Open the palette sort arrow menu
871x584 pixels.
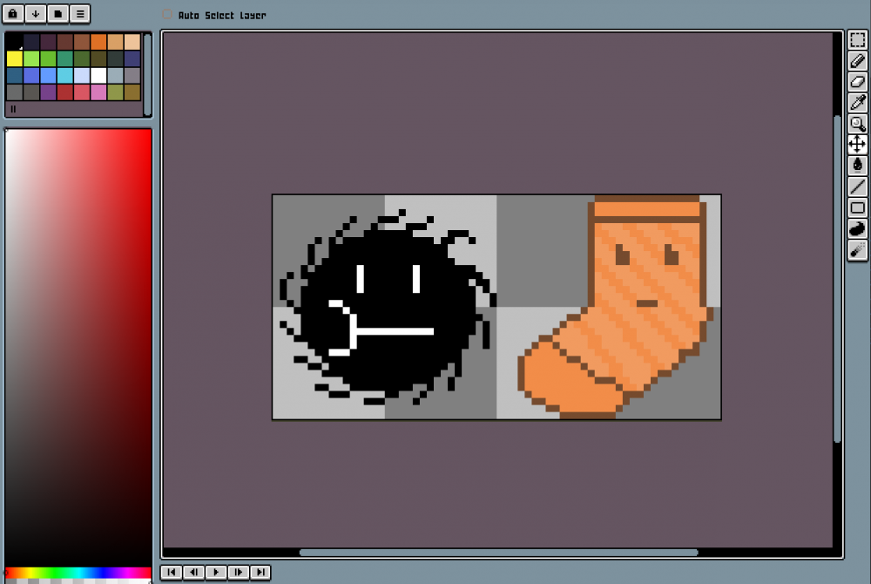point(36,14)
